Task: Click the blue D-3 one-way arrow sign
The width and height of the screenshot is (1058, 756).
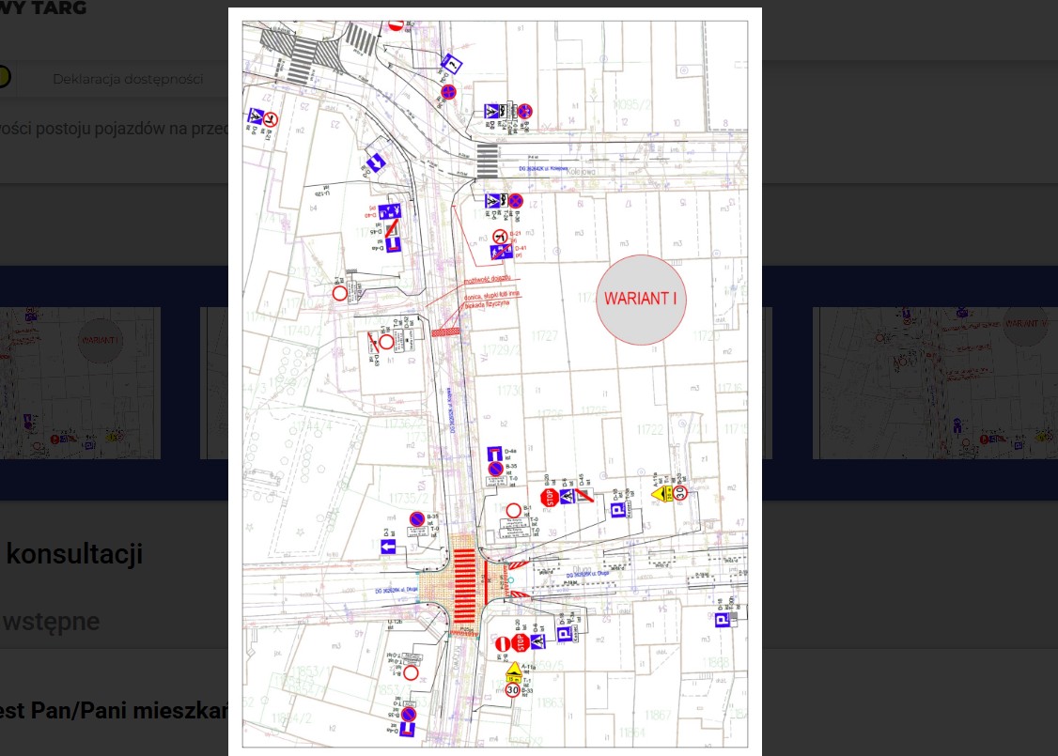Action: click(x=388, y=547)
